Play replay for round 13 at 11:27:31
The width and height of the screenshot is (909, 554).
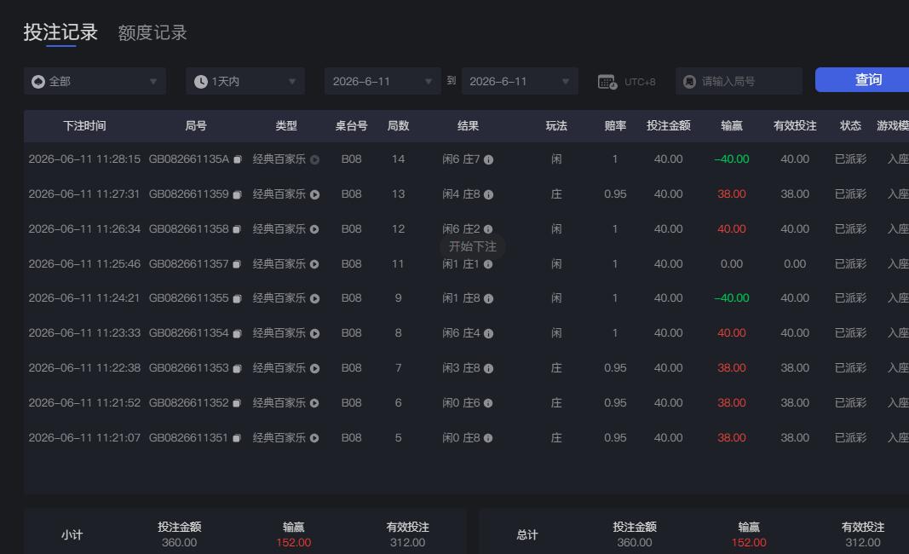pos(315,194)
